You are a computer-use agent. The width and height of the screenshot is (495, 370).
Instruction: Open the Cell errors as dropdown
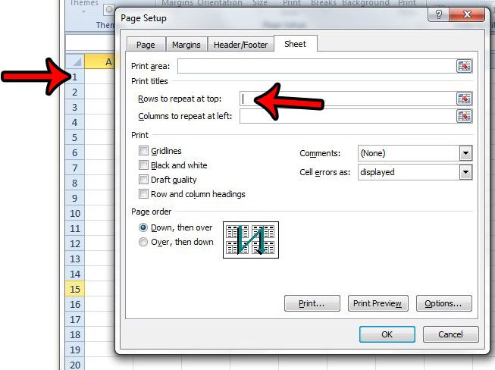[465, 172]
